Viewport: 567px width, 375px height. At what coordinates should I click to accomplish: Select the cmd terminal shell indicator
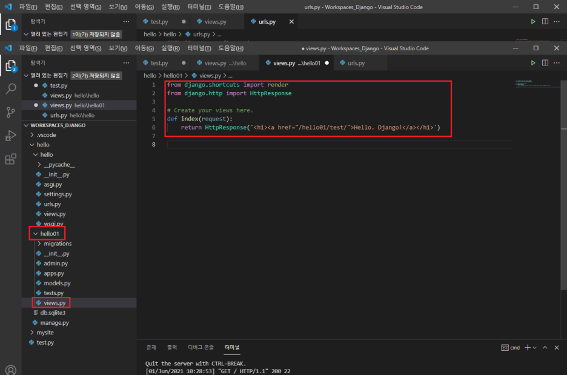pyautogui.click(x=511, y=348)
